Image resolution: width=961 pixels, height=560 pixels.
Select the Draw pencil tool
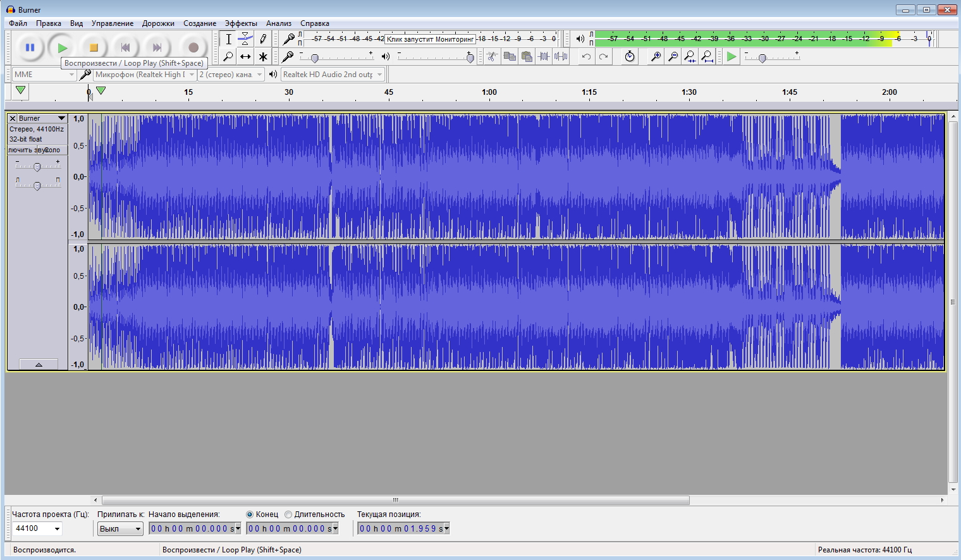(263, 39)
